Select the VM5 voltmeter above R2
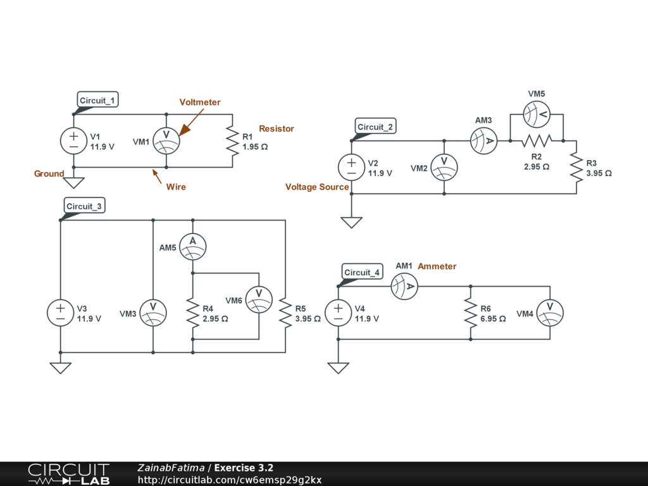 pyautogui.click(x=537, y=114)
